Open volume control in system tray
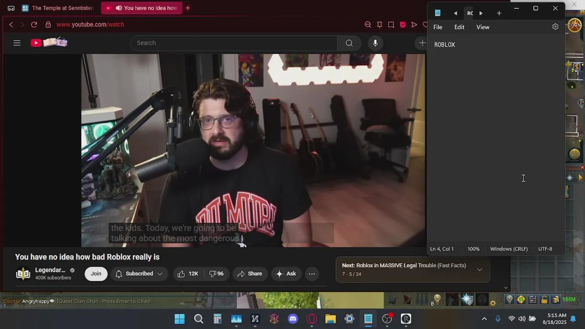 pos(522,319)
